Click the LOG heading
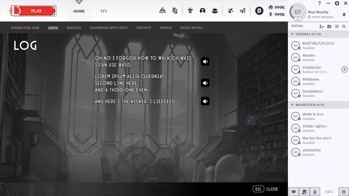349x196 pixels. 25,45
